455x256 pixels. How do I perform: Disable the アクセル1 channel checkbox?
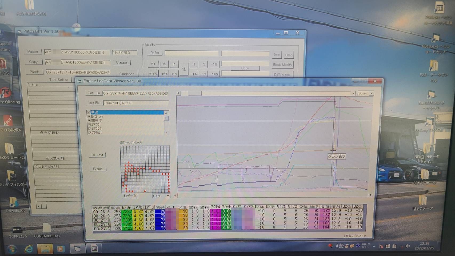89,133
